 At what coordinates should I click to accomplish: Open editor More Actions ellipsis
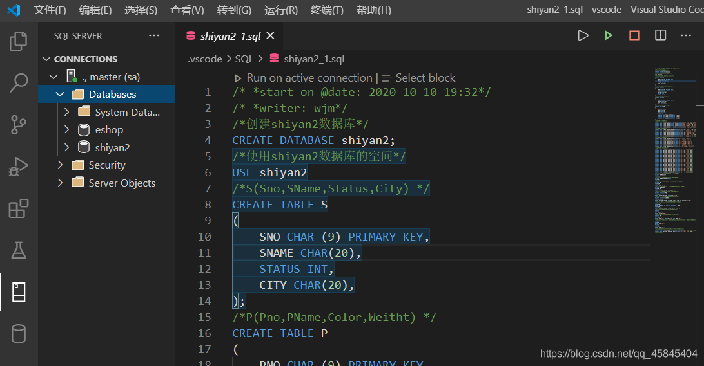tap(686, 35)
